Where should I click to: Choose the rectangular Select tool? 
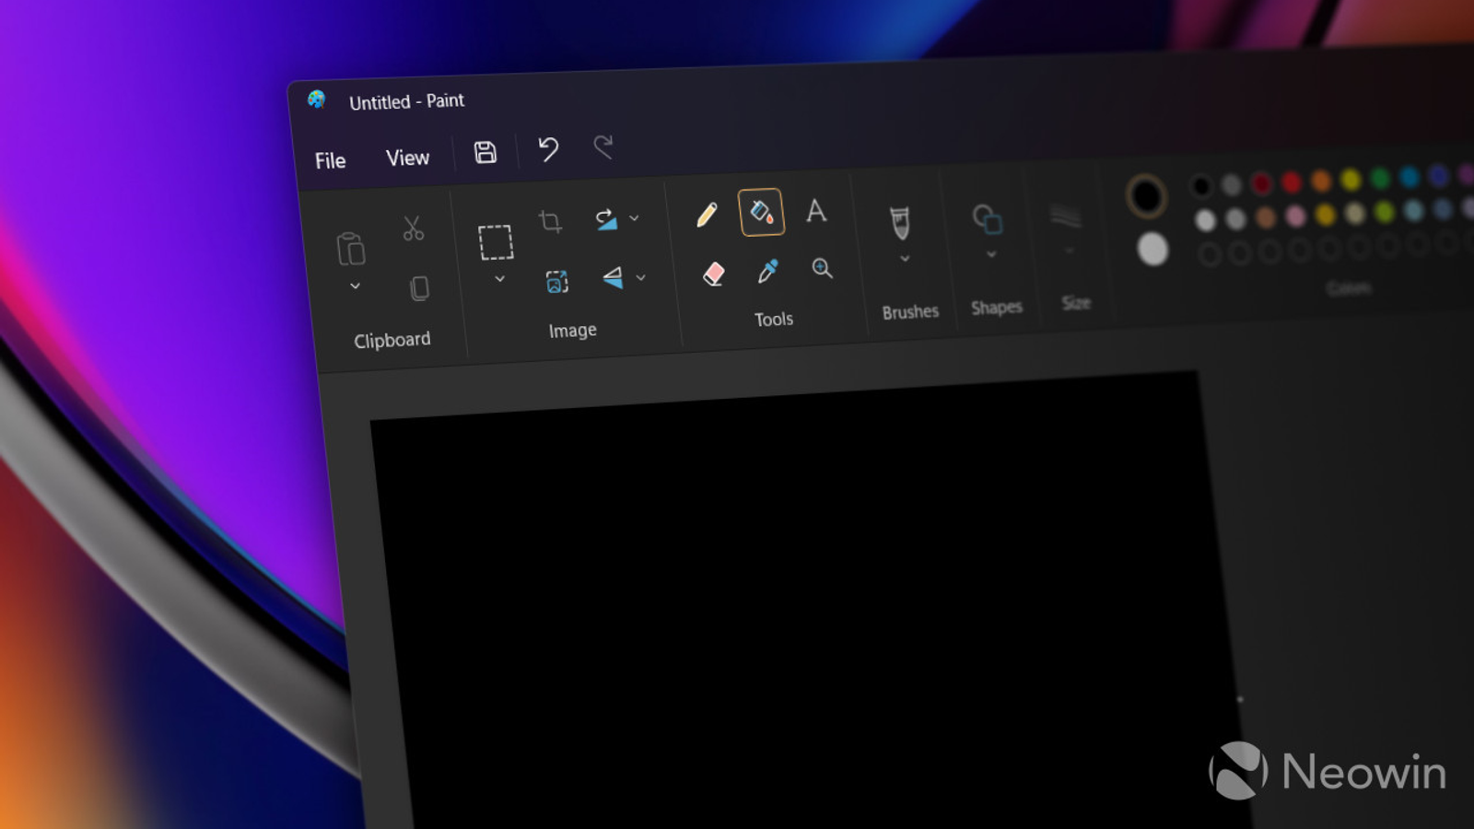[496, 242]
